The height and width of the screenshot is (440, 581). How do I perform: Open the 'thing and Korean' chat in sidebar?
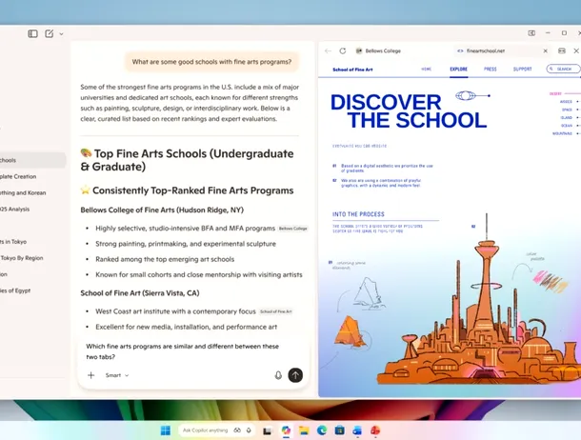tap(23, 193)
